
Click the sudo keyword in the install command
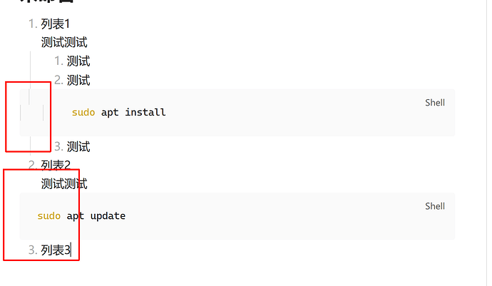83,113
